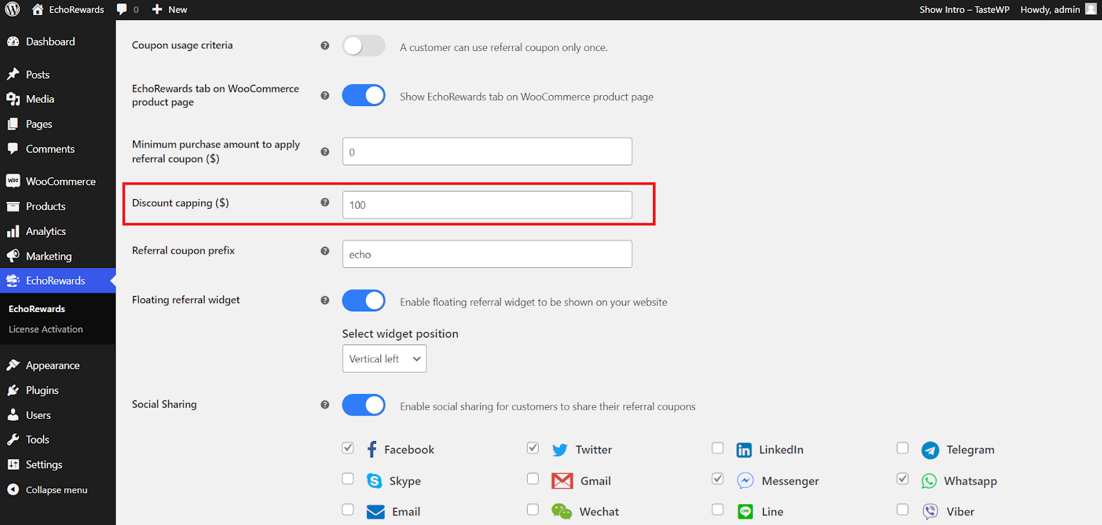Click the admin user avatar
The height and width of the screenshot is (525, 1102).
(x=1091, y=9)
